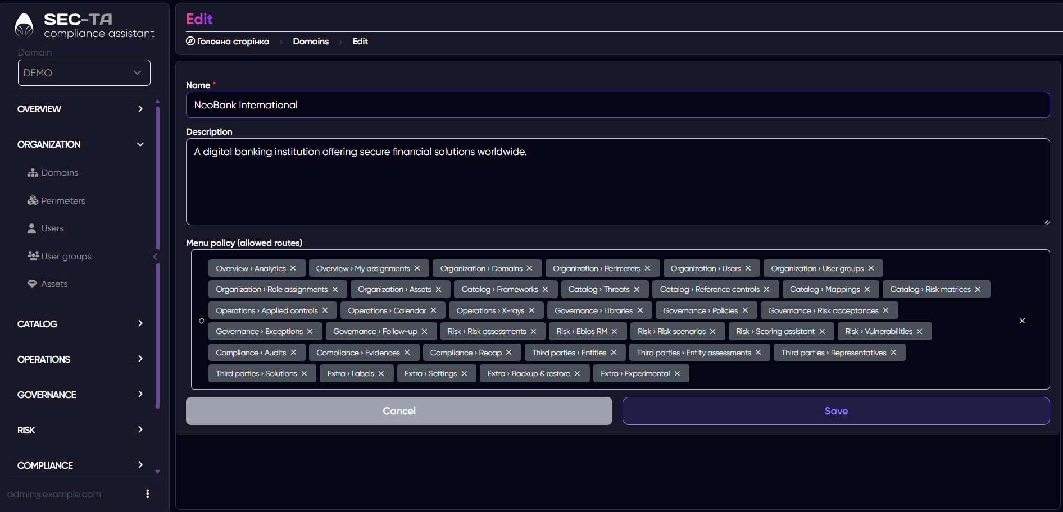
Task: Remove Governance › Exceptions chip
Action: 310,331
